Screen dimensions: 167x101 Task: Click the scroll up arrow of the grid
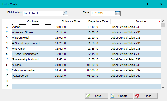pyautogui.click(x=163, y=21)
